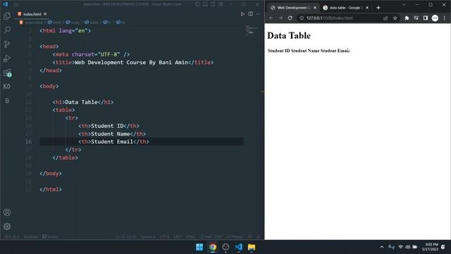This screenshot has width=451, height=254.
Task: Toggle Chrome side panel
Action: [x=426, y=18]
